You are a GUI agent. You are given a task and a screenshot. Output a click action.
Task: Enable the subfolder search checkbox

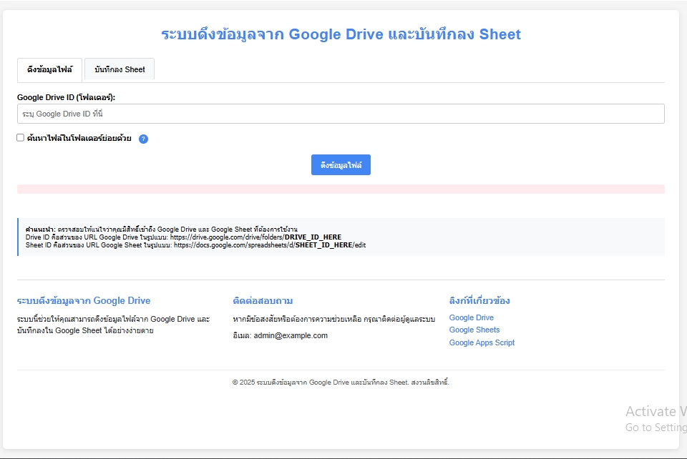[x=20, y=138]
